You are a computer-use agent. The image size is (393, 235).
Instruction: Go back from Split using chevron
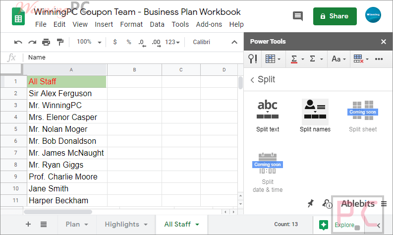pos(252,80)
